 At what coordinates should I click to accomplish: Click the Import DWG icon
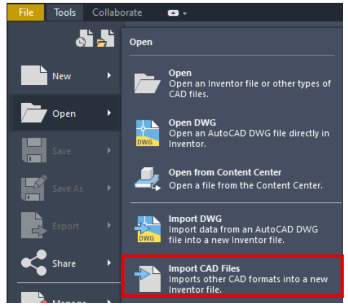[147, 228]
